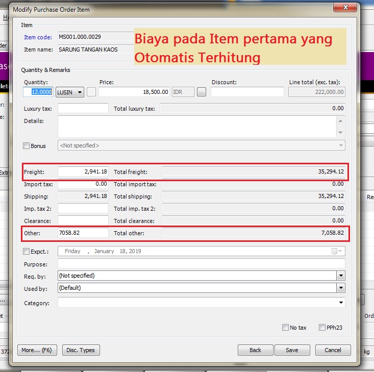Toggle the PPh23 checkbox
Viewport: 374px width, 372px height.
pos(322,328)
